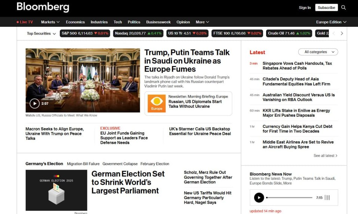Expand the More menu
The width and height of the screenshot is (358, 214).
tap(202, 22)
